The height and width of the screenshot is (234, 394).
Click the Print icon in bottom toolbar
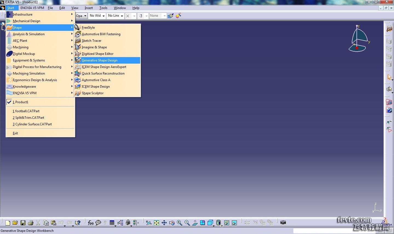[31, 223]
